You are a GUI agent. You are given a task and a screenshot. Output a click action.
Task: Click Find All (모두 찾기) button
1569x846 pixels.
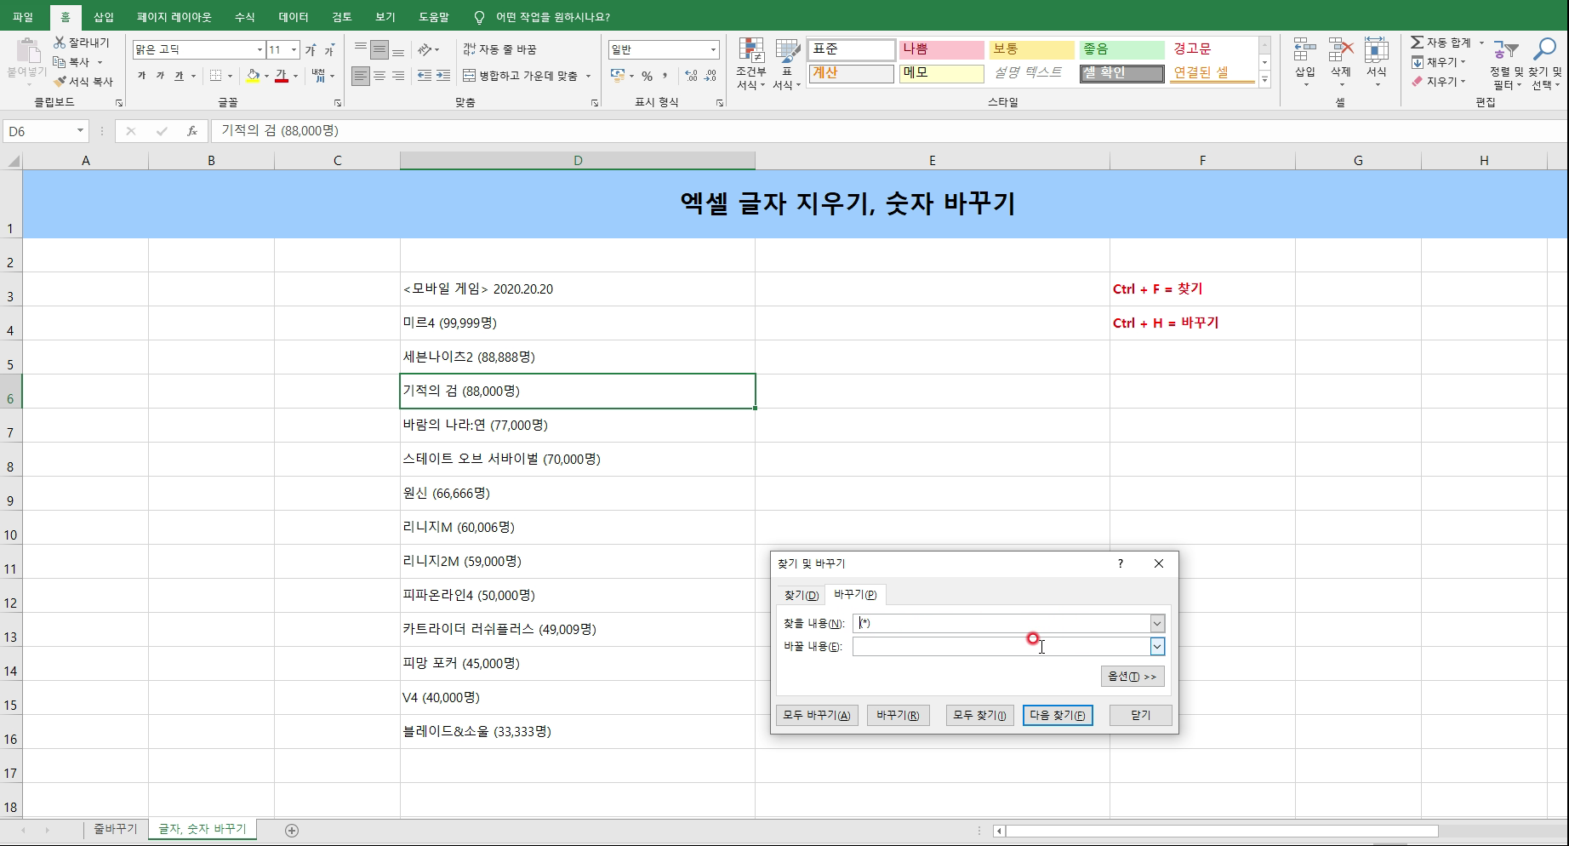(x=979, y=716)
